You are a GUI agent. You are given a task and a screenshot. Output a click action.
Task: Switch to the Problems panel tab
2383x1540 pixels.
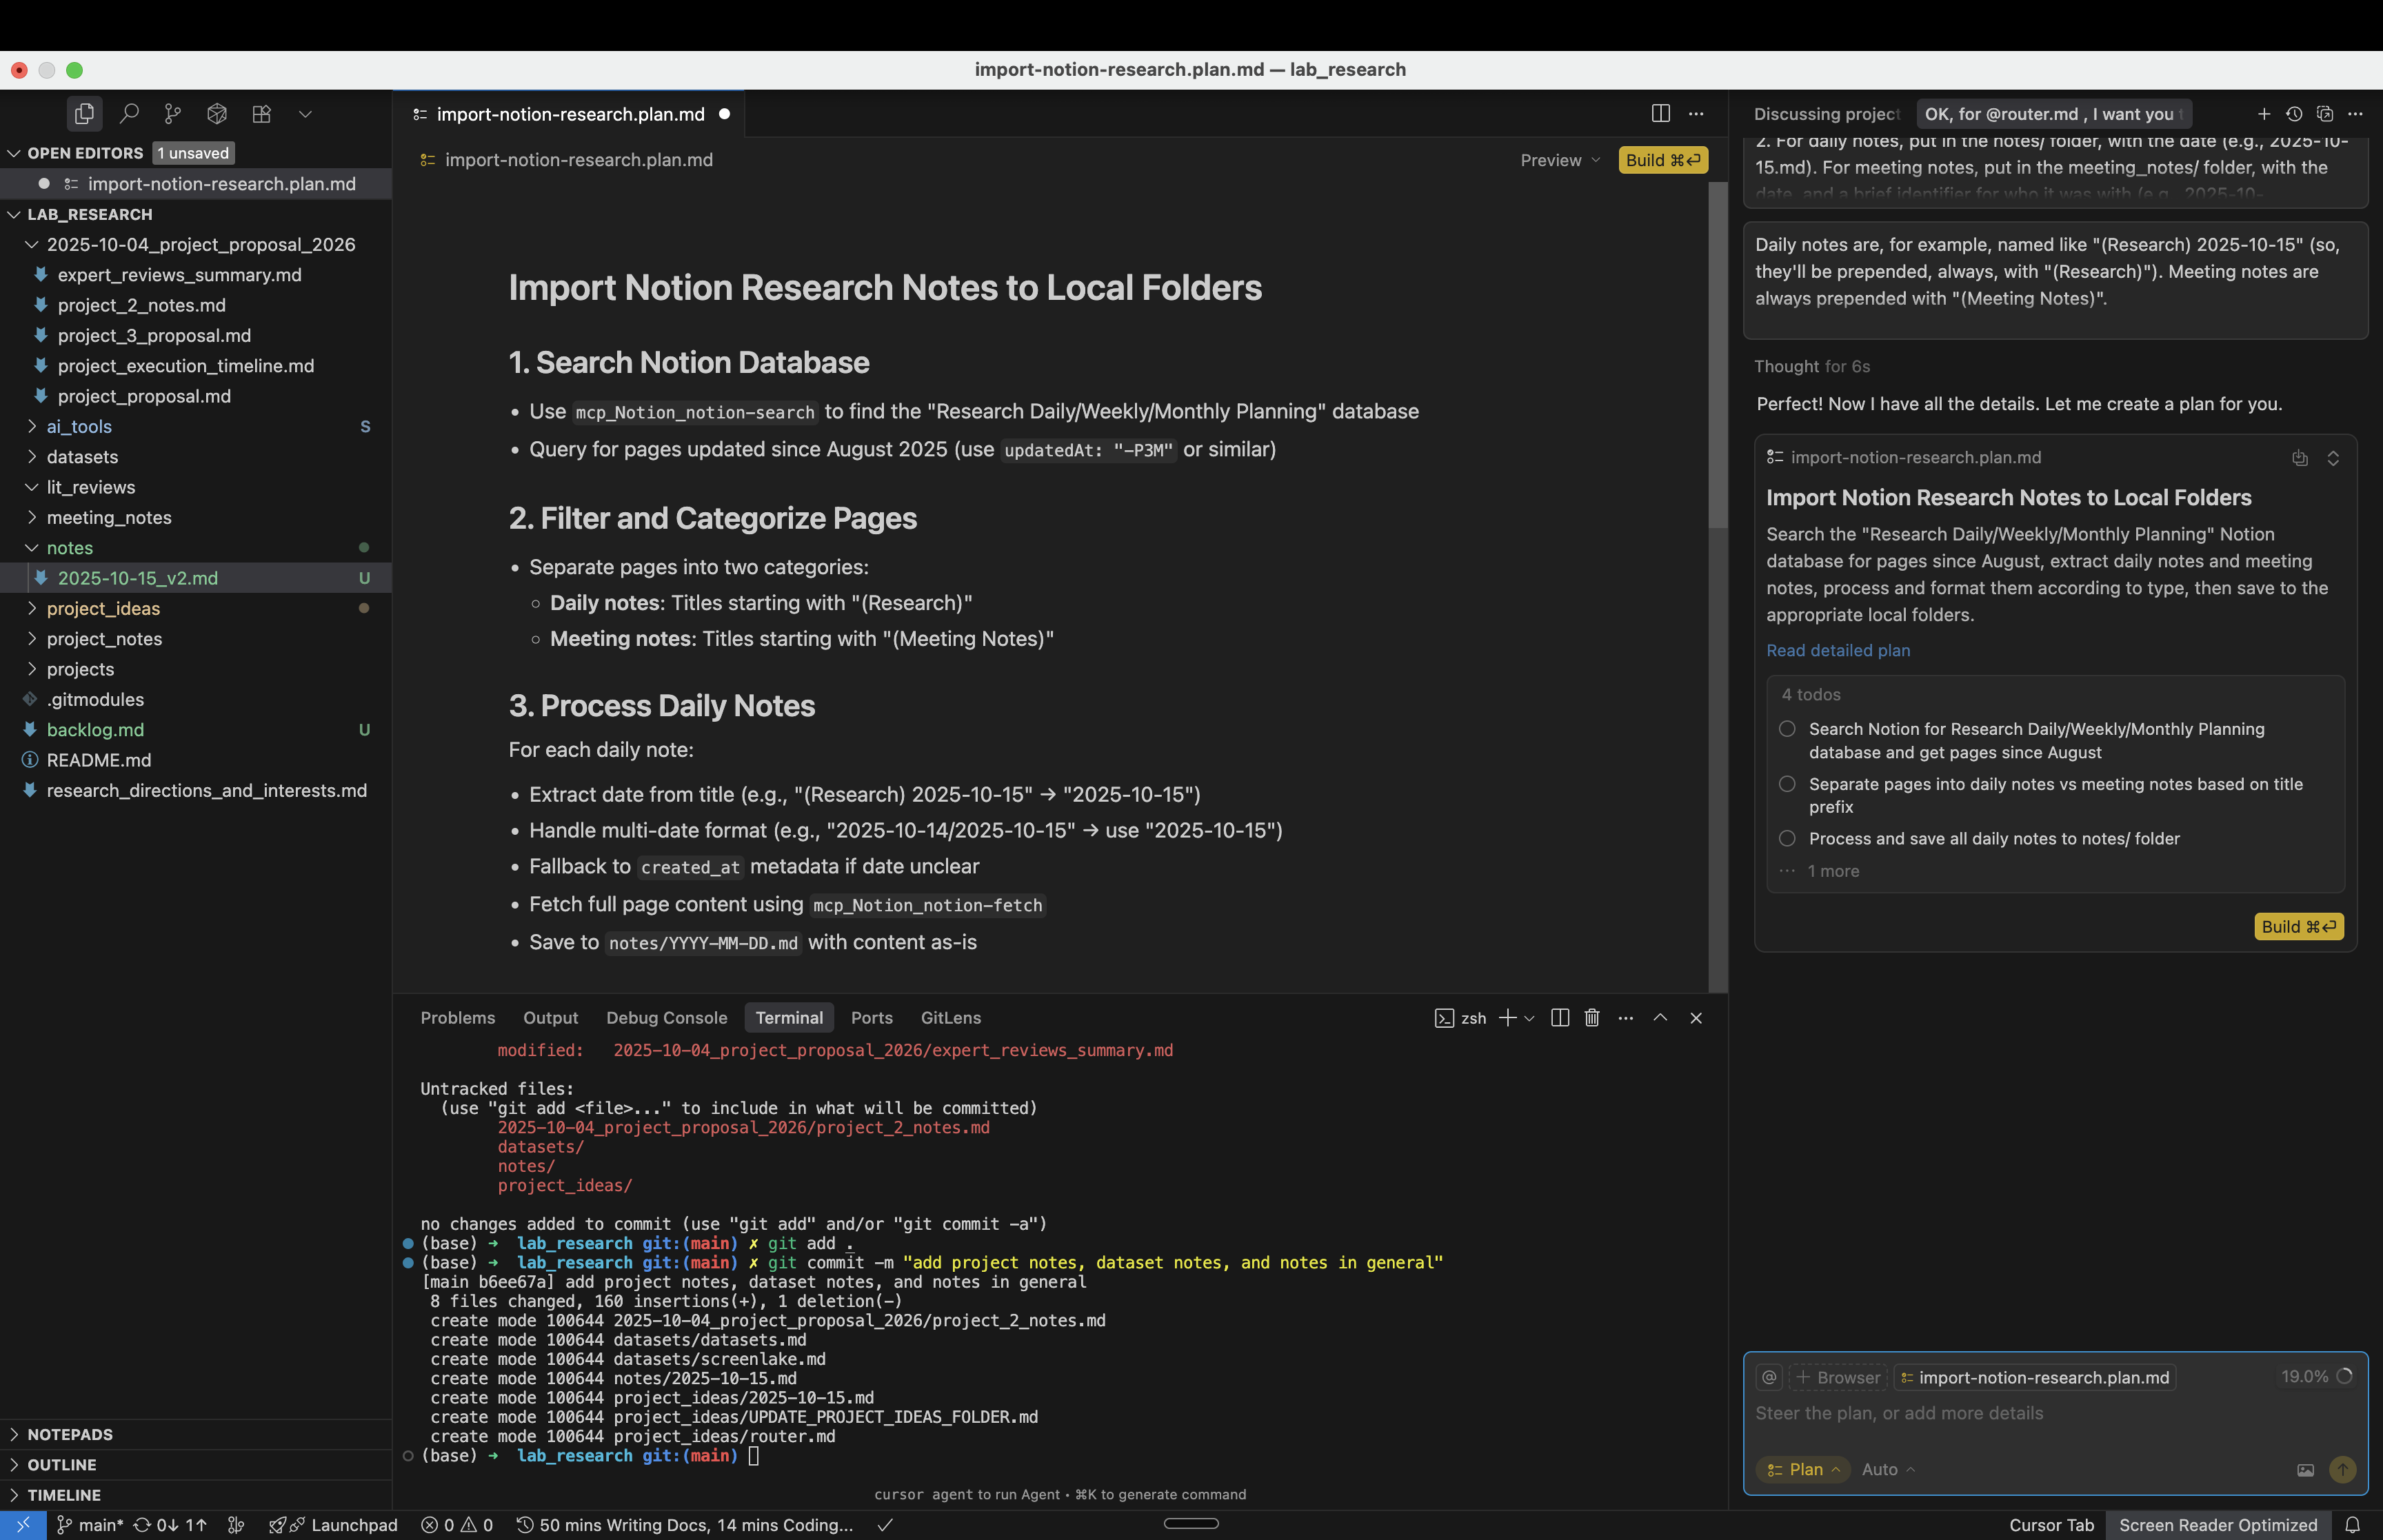[x=457, y=1018]
